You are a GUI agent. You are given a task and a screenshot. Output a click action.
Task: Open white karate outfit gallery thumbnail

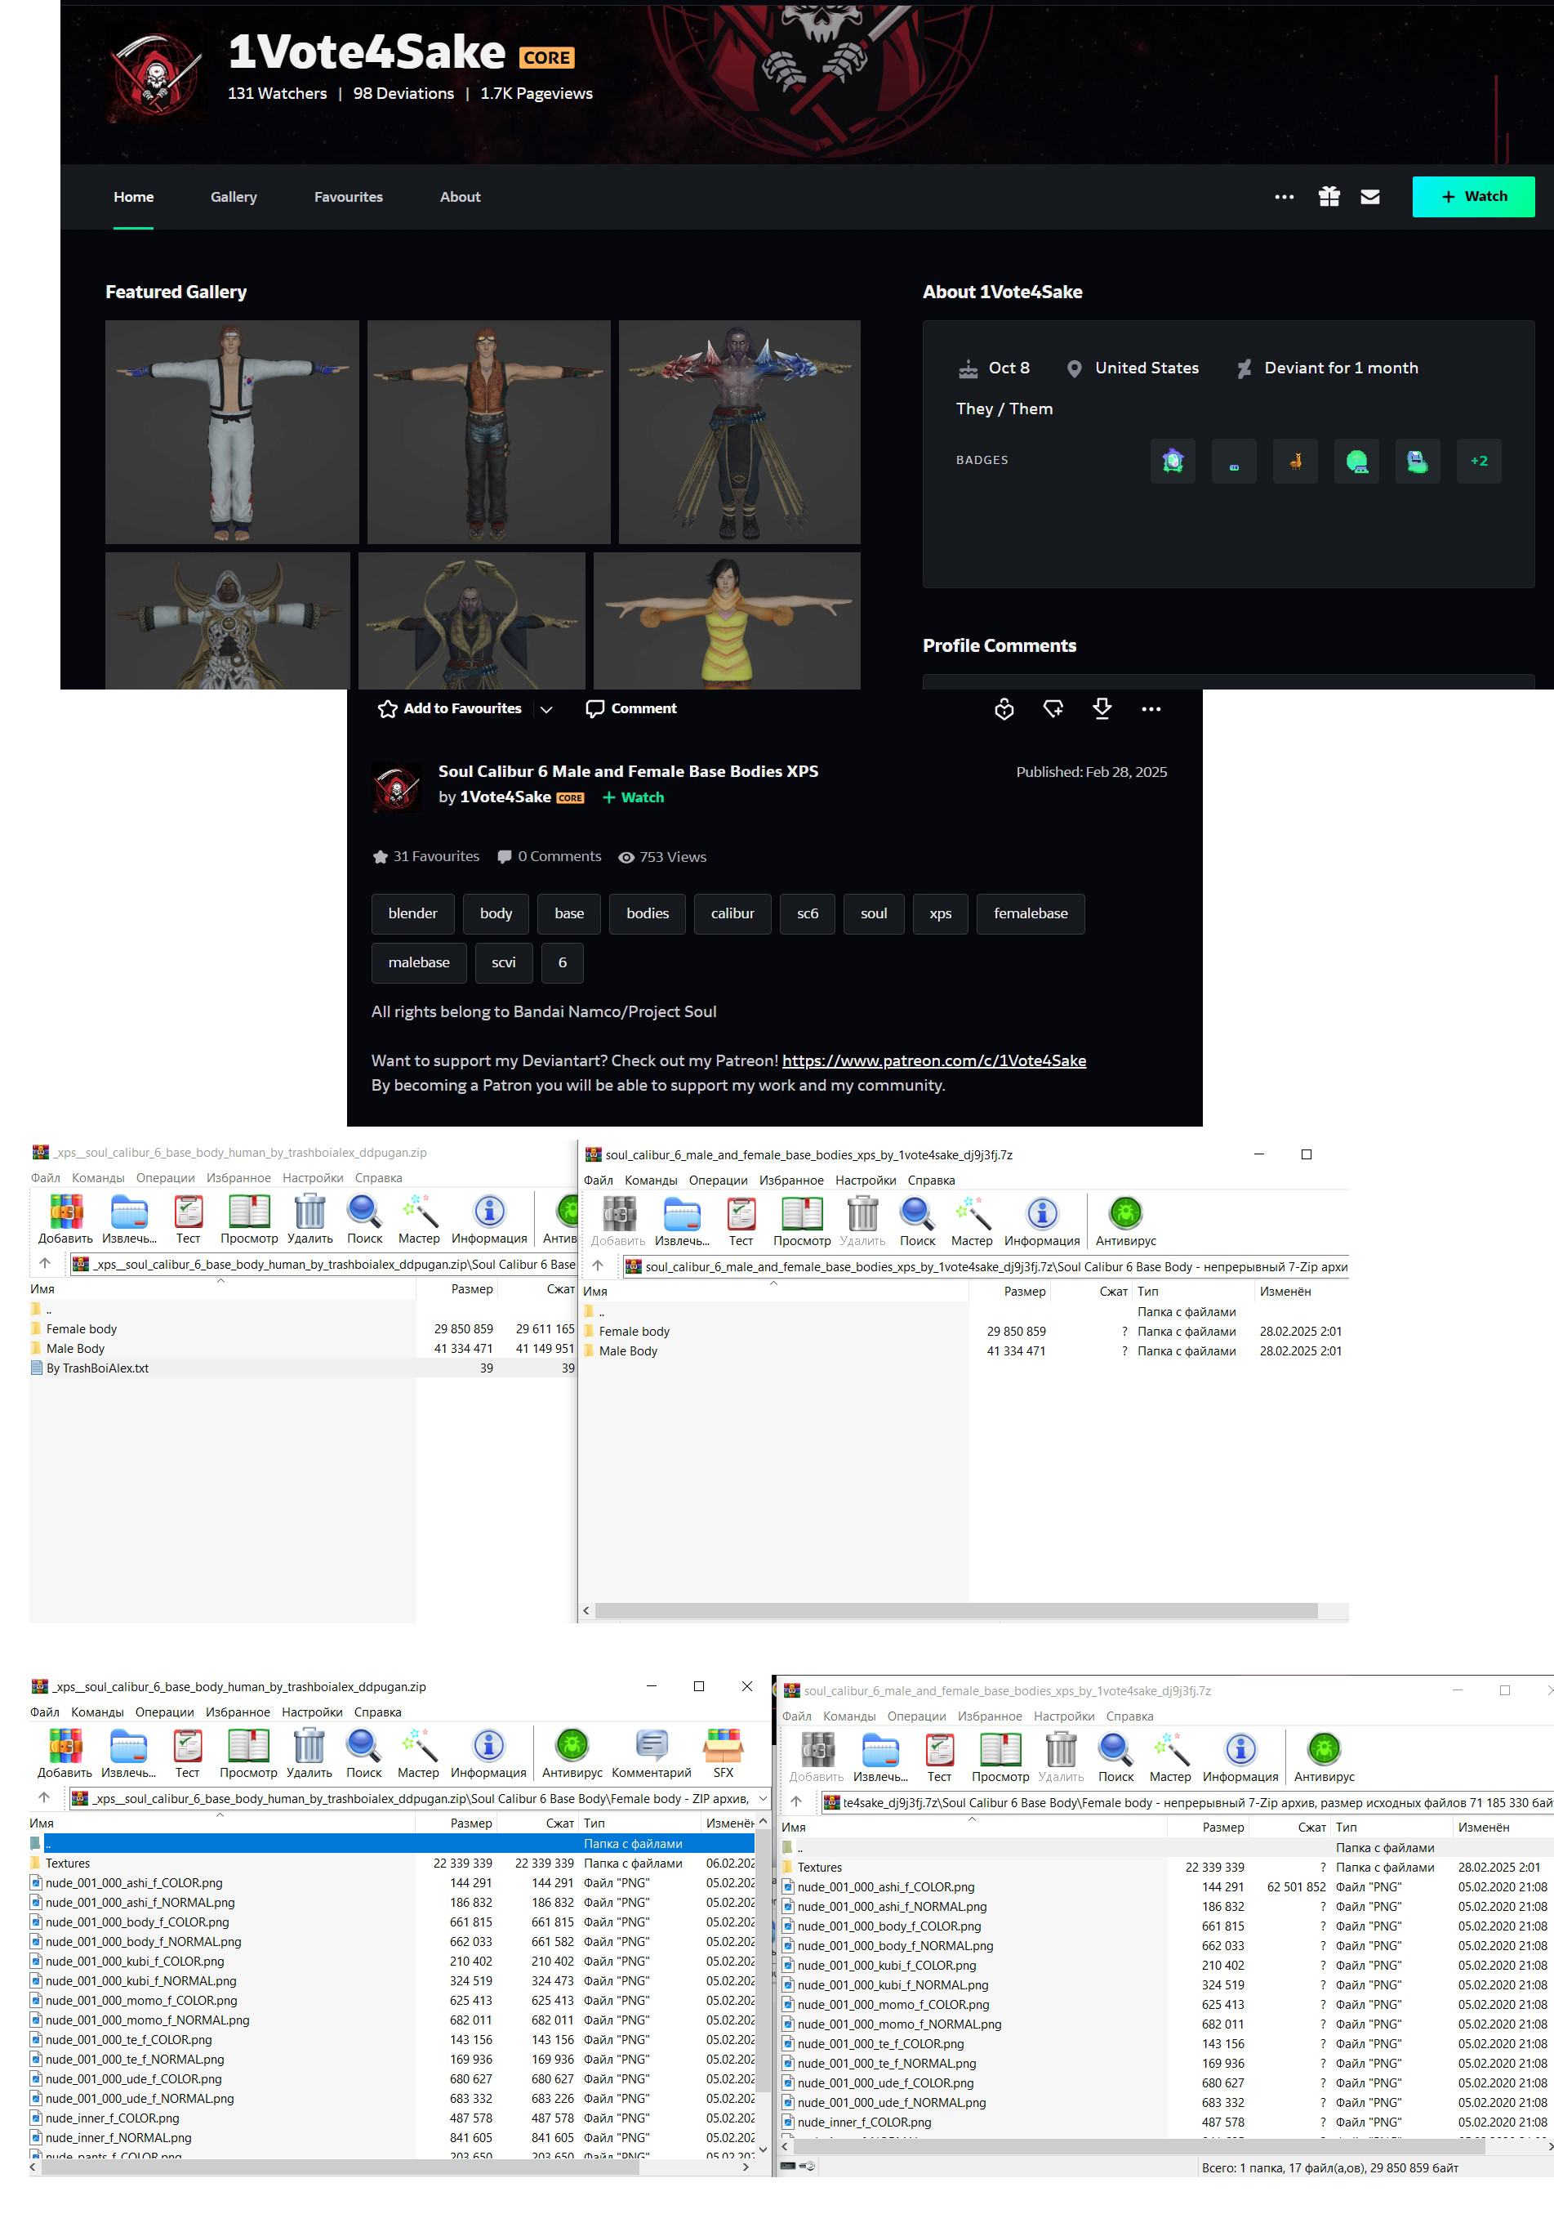coord(233,432)
